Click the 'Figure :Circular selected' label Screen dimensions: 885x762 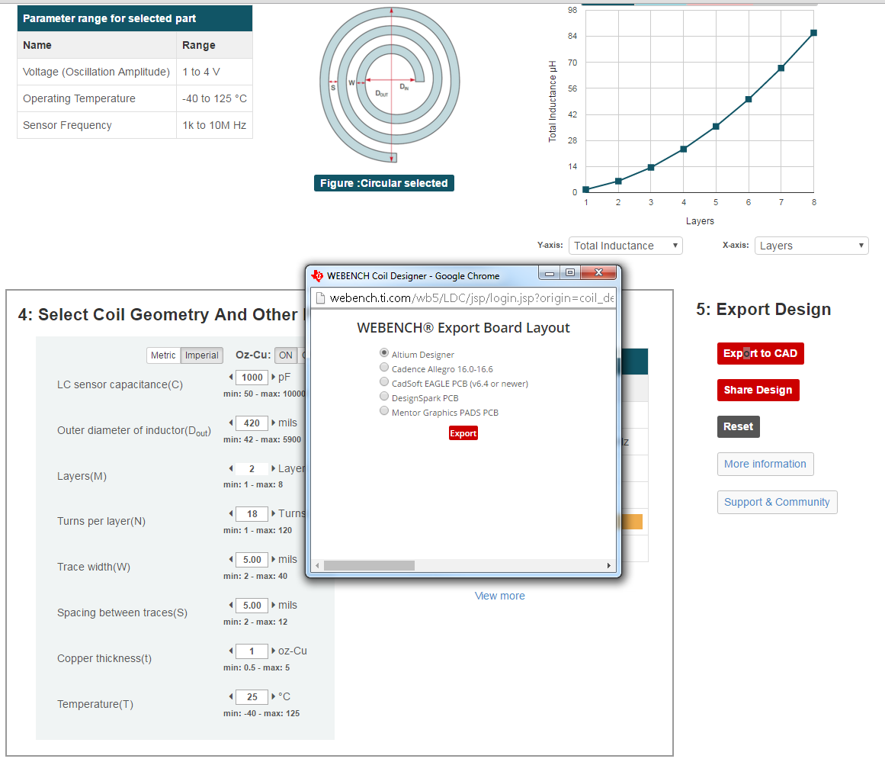click(383, 183)
